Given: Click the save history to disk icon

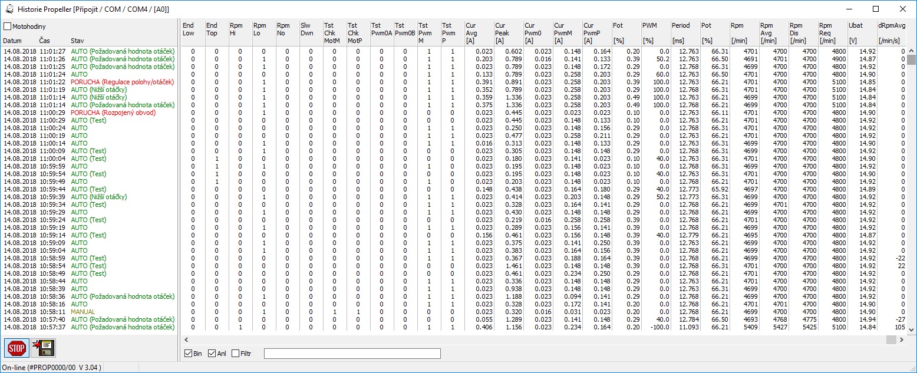Looking at the screenshot, I should click(43, 348).
